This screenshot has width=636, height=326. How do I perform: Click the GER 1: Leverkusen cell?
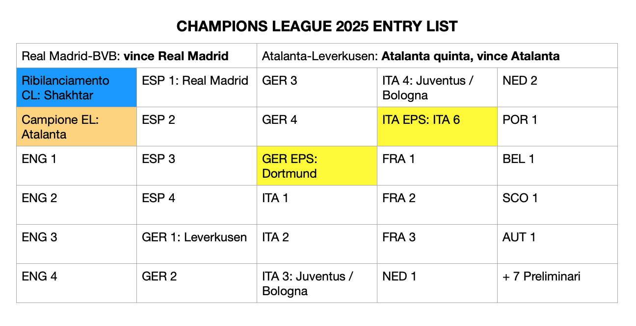(x=197, y=244)
